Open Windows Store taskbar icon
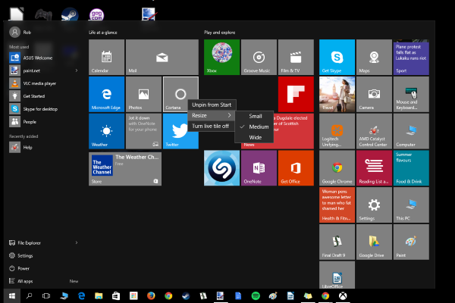The height and width of the screenshot is (303, 455). coord(116,295)
